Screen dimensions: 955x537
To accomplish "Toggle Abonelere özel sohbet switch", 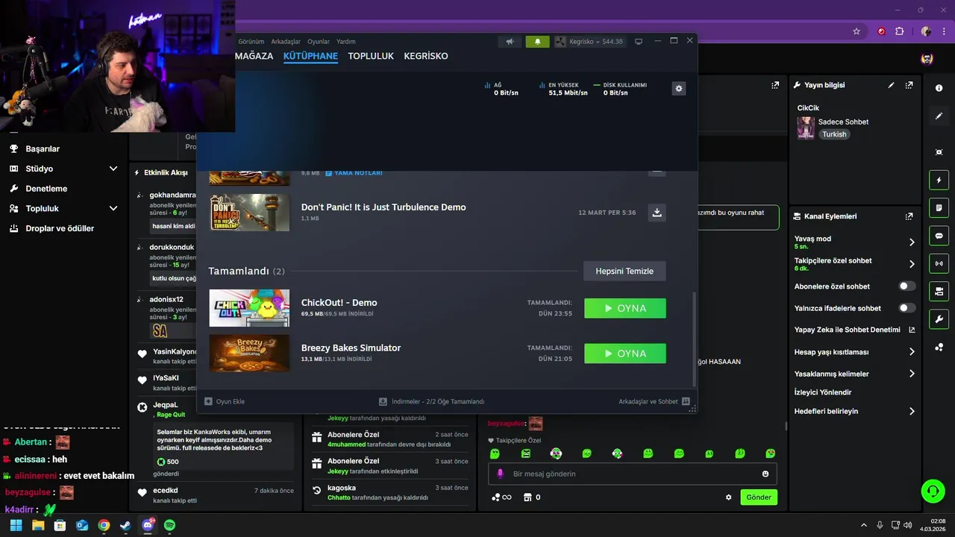I will [x=907, y=286].
